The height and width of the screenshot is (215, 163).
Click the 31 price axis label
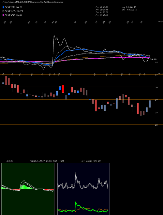click(156, 75)
